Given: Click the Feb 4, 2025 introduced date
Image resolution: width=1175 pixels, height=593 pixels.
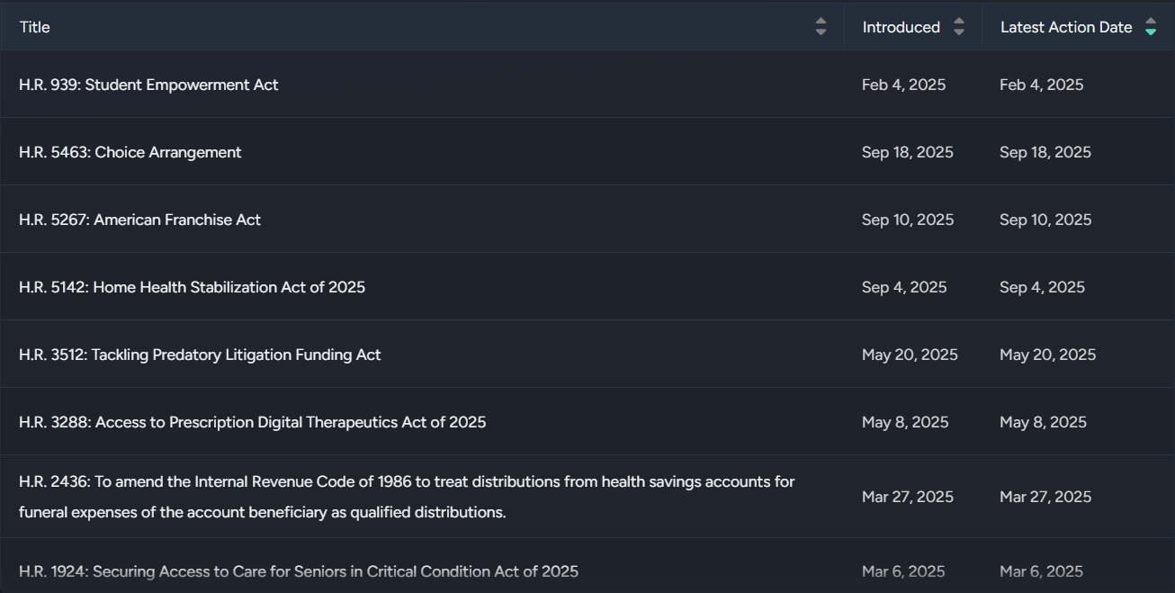Looking at the screenshot, I should point(903,85).
